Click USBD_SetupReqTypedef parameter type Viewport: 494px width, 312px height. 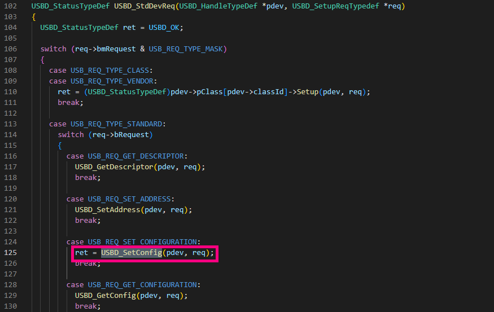tap(335, 6)
